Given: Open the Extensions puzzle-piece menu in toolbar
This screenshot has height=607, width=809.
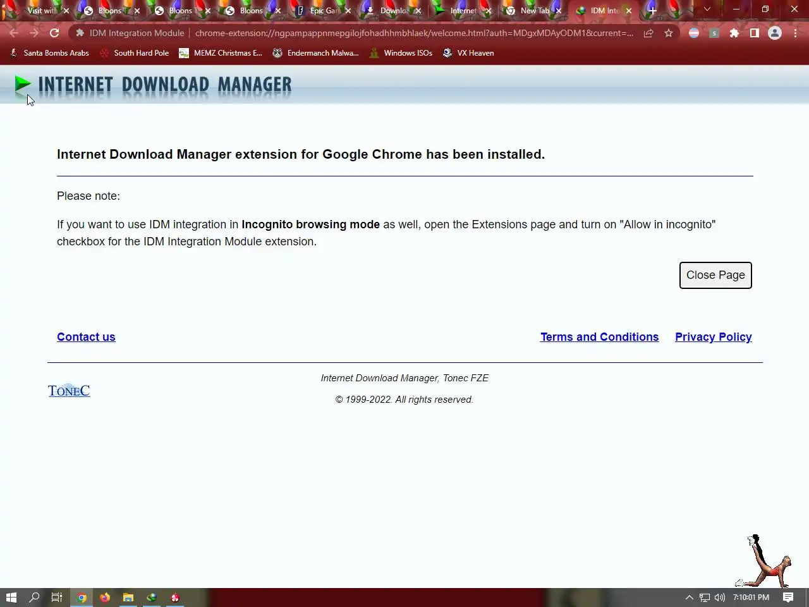Looking at the screenshot, I should point(734,33).
